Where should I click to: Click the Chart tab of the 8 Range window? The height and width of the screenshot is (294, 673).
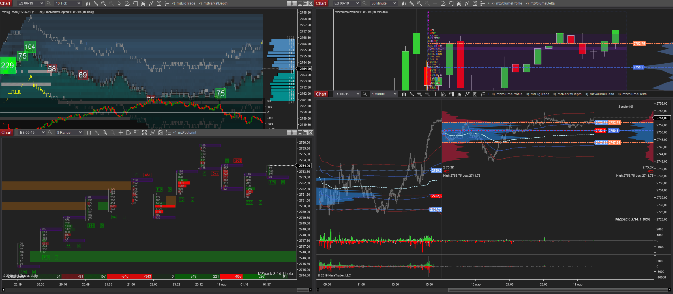7,133
